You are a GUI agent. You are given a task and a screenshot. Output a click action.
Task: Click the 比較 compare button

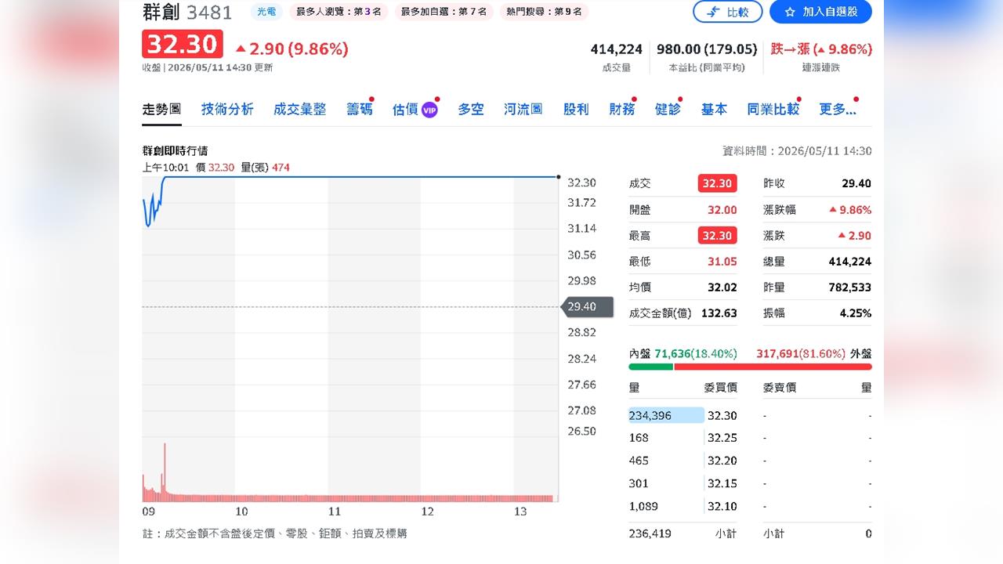coord(727,12)
